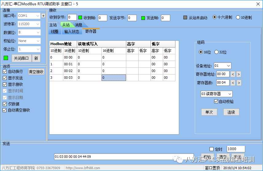Toggle the 自动校验 checkbox
The image size is (263, 171).
216,101
